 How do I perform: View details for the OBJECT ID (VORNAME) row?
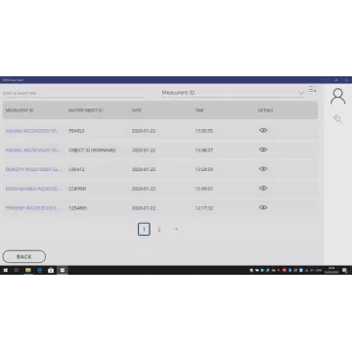263,150
